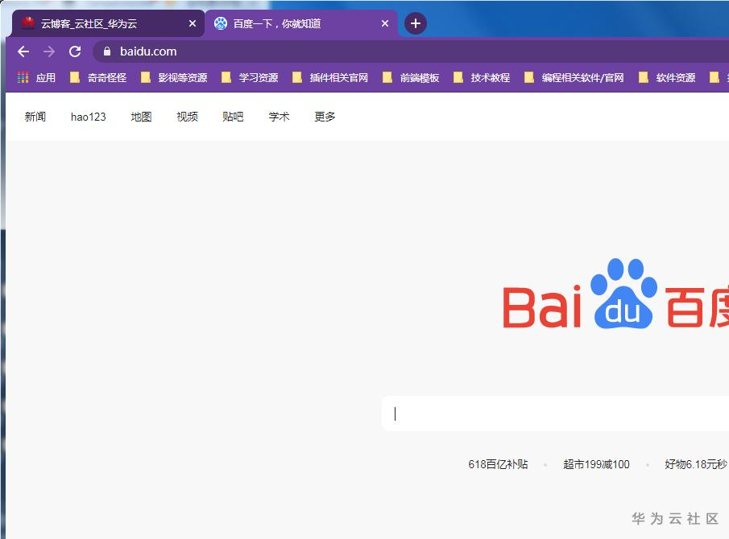The width and height of the screenshot is (729, 539).
Task: Open the 贴吧 link
Action: point(233,117)
